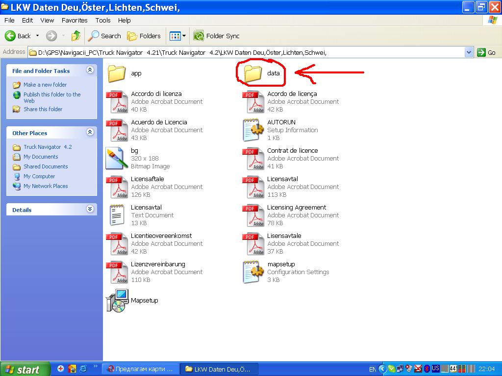Viewport: 502px width, 376px height.
Task: Open the data folder icon
Action: (x=253, y=73)
